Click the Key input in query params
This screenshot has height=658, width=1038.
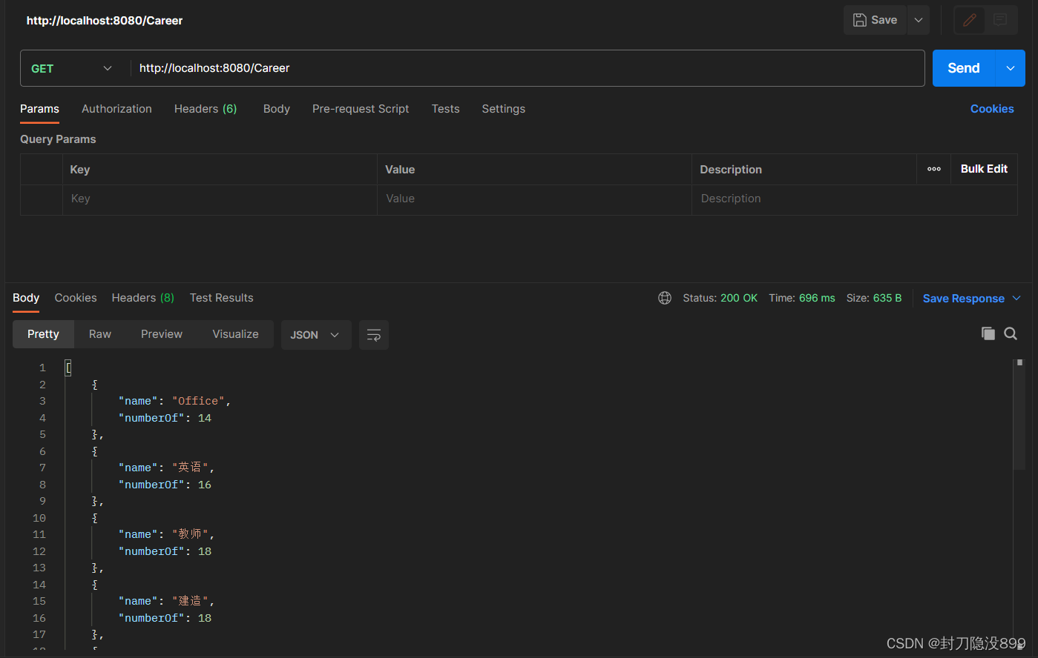click(x=220, y=199)
